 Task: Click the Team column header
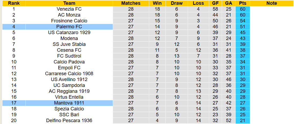(x=69, y=3)
